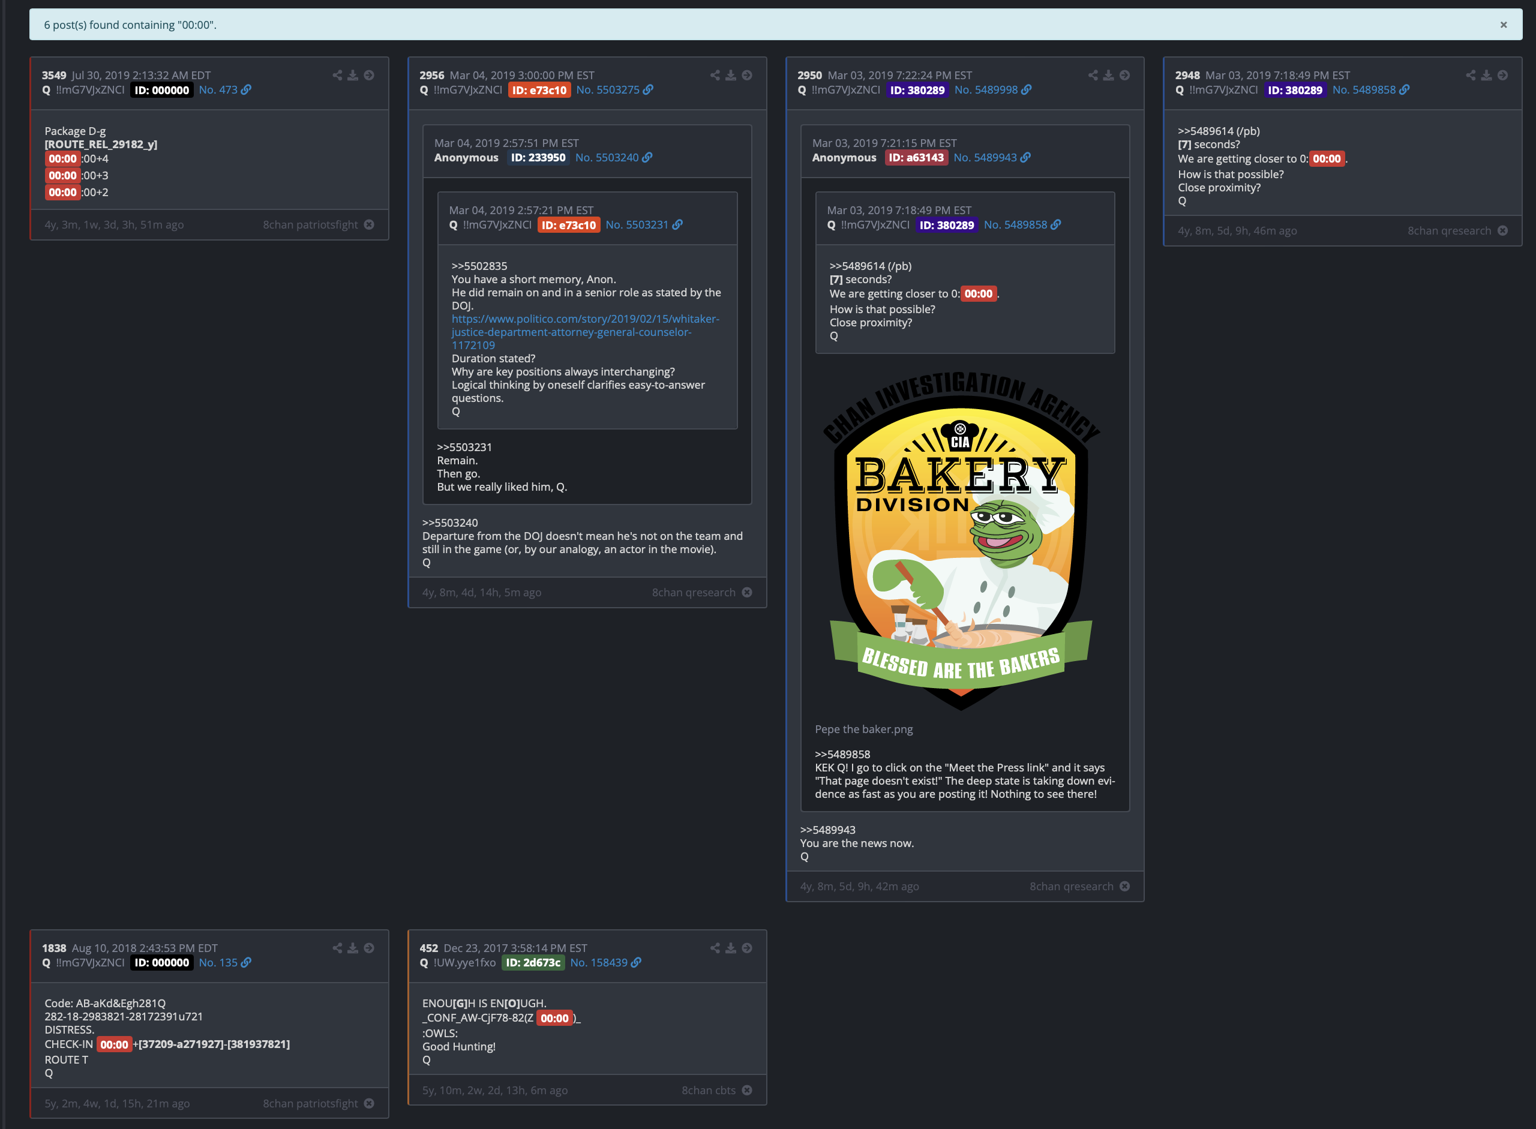
Task: Share post 2948
Action: [x=1471, y=75]
